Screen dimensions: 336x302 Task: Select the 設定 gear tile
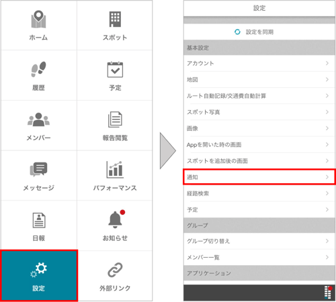pos(39,276)
